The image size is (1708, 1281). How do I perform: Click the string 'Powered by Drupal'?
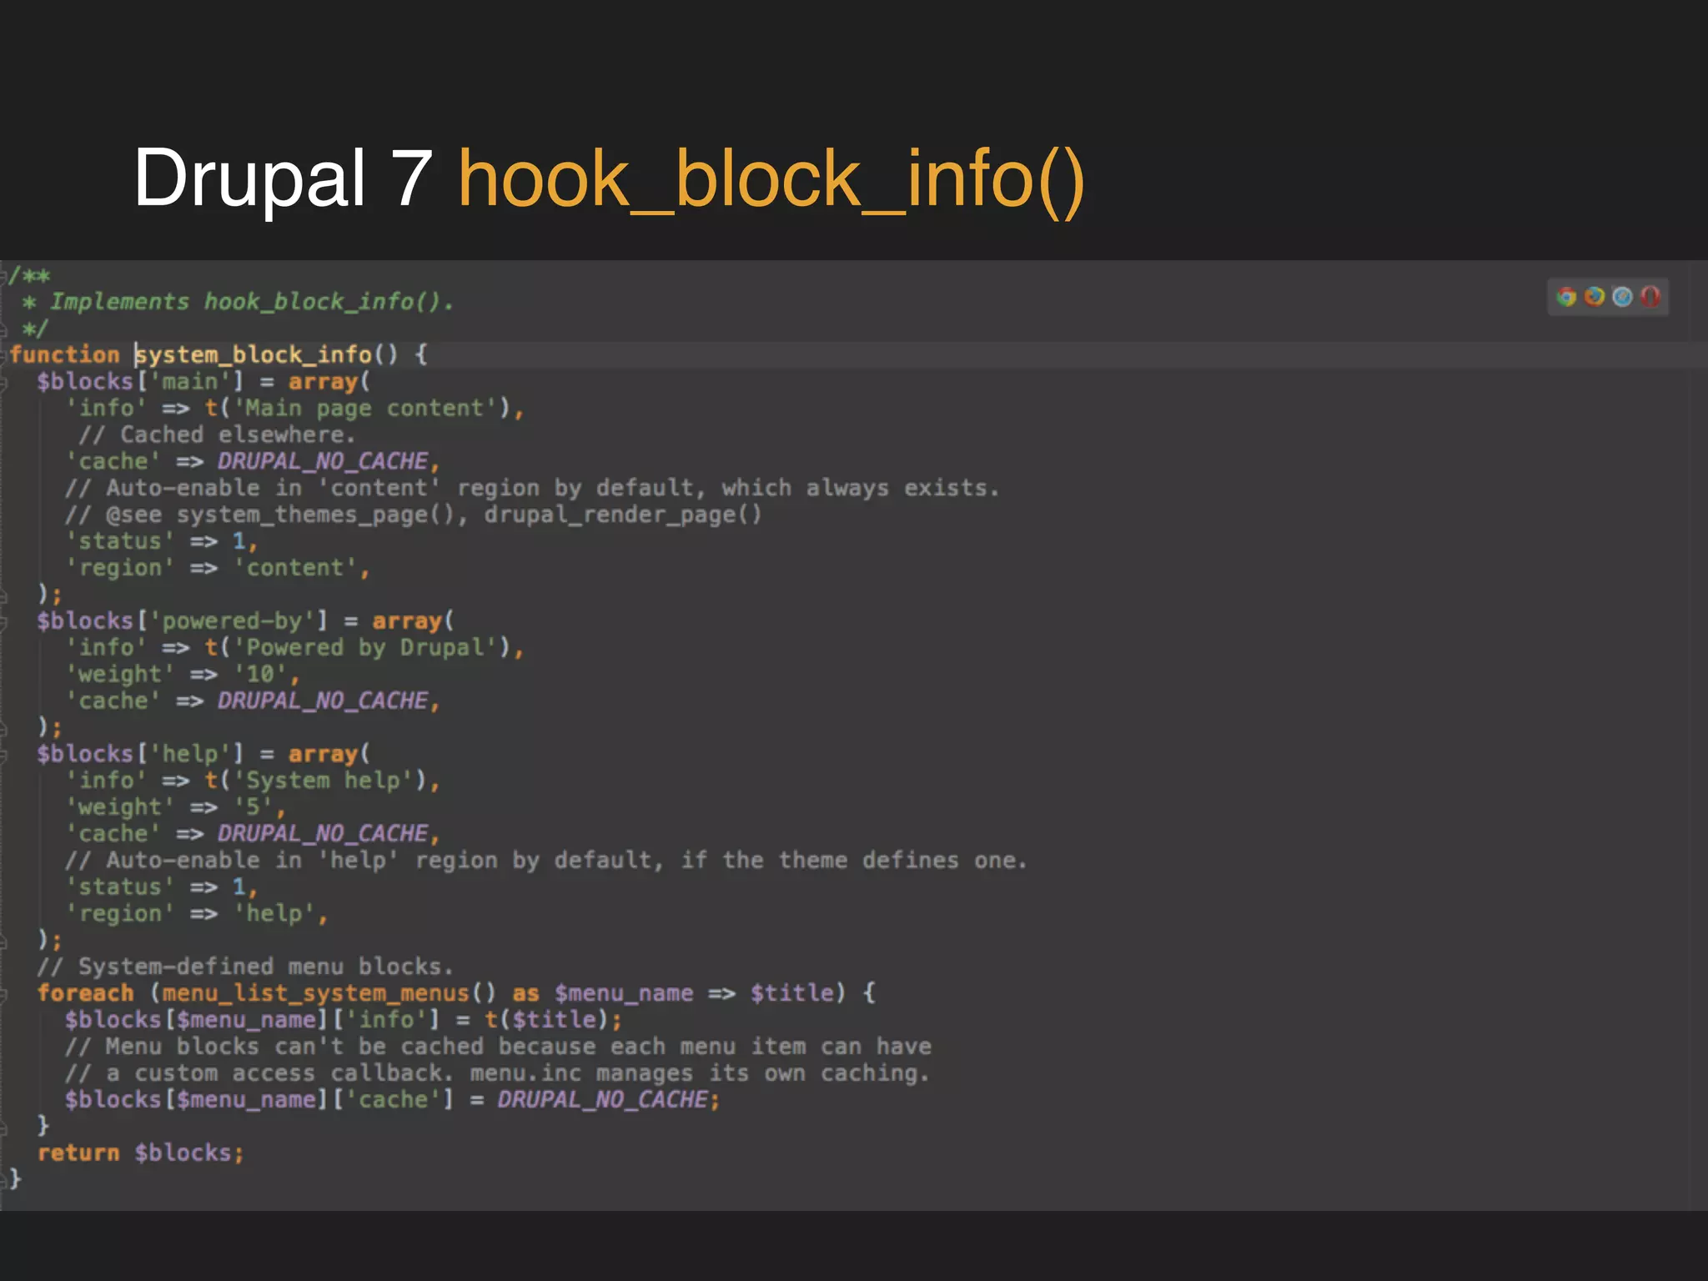click(364, 648)
